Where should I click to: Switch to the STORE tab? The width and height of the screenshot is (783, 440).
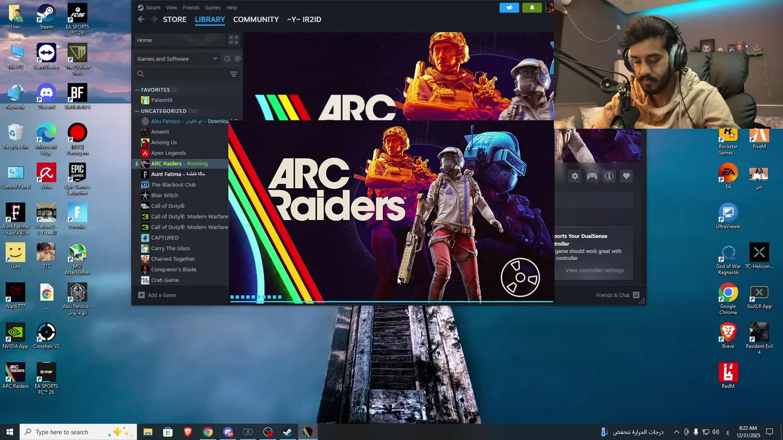[x=174, y=20]
